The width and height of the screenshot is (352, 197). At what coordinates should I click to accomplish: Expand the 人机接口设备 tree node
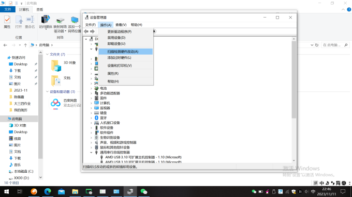coord(91,123)
